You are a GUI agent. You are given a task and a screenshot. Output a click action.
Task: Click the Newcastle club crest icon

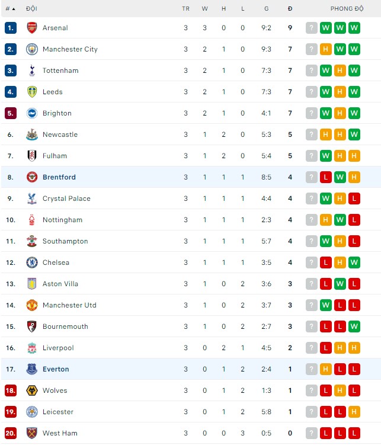coord(32,135)
